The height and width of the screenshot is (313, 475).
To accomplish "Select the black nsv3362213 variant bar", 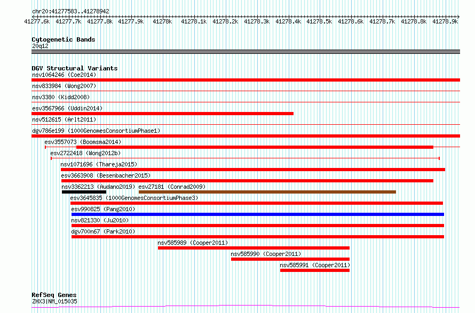I will pyautogui.click(x=84, y=192).
